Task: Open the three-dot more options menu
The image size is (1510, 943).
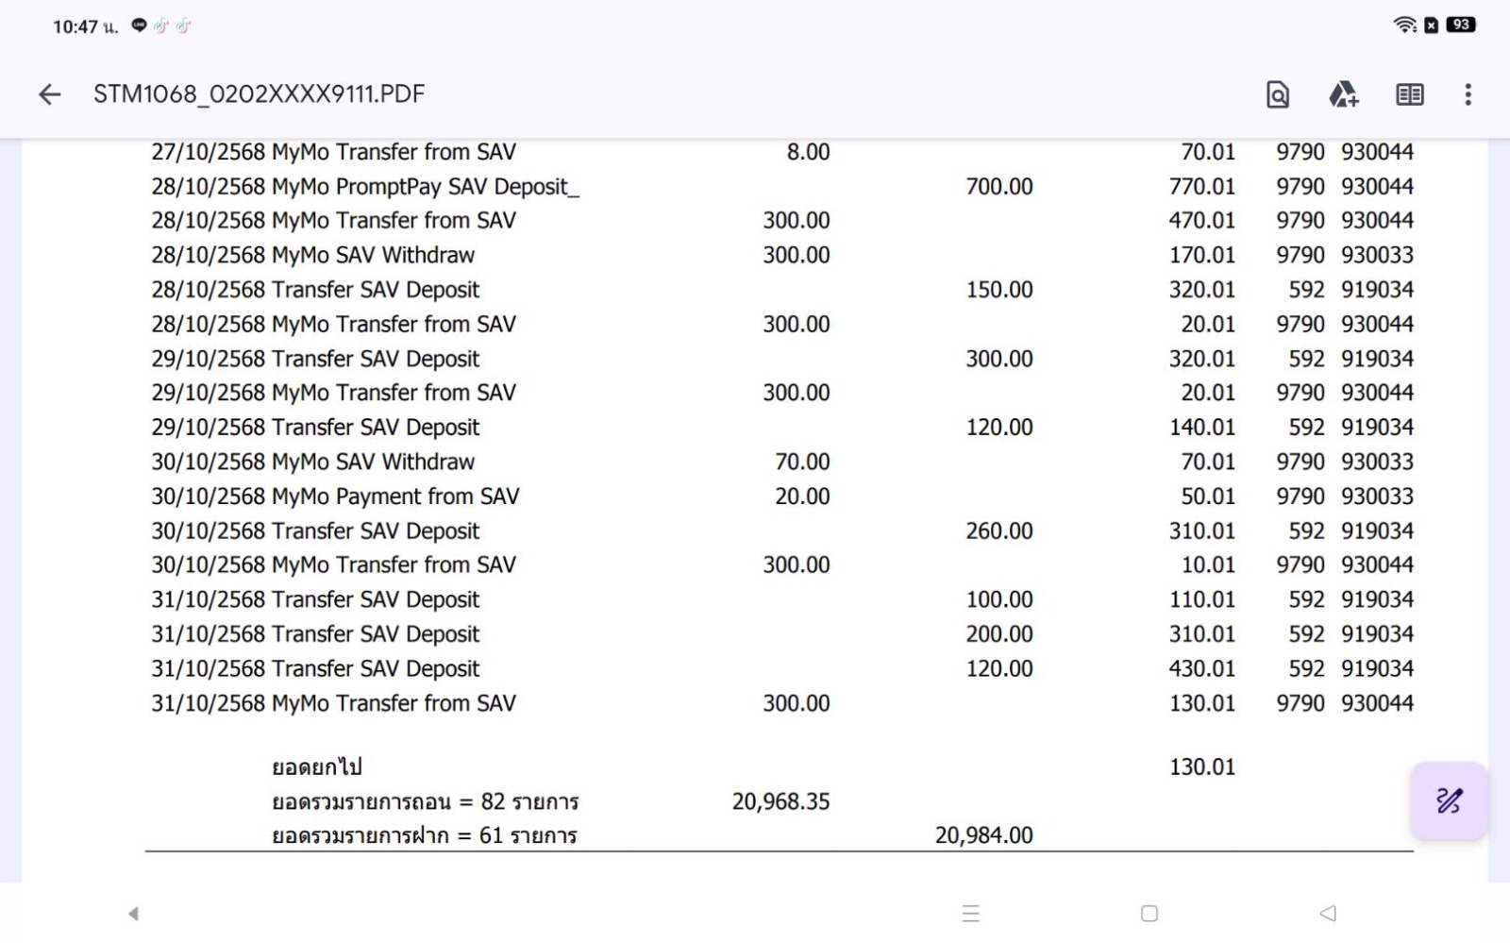Action: pyautogui.click(x=1468, y=94)
